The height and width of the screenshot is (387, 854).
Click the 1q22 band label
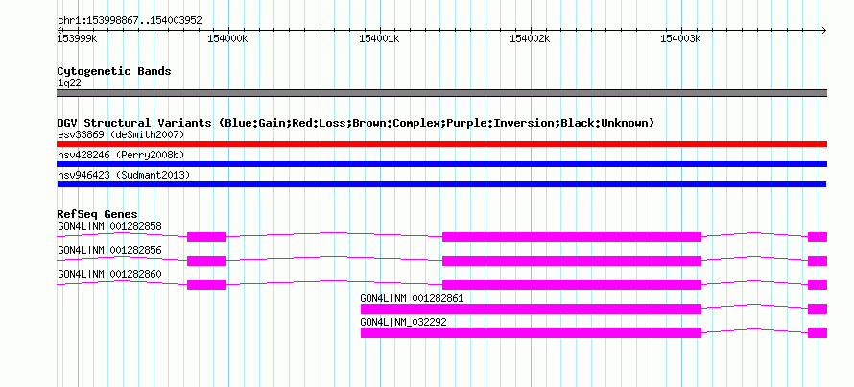[x=69, y=84]
